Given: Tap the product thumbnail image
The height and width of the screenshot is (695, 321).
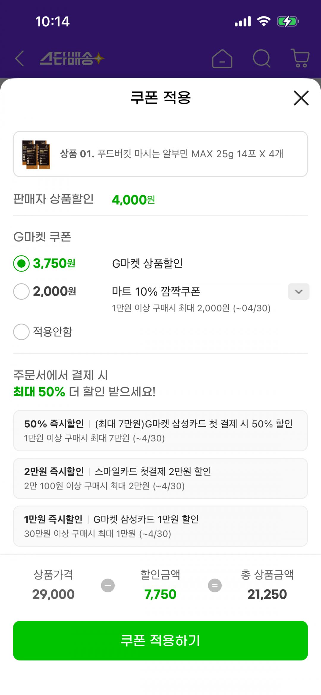Looking at the screenshot, I should (36, 154).
